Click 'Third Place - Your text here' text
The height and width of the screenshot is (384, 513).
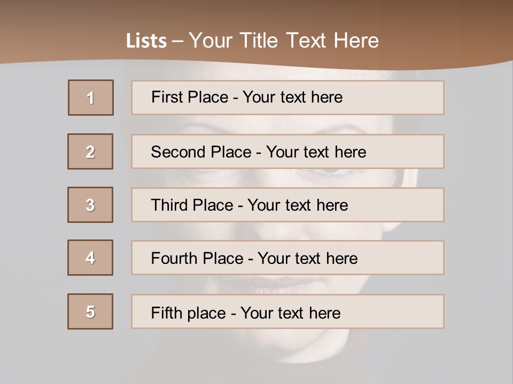pyautogui.click(x=249, y=205)
